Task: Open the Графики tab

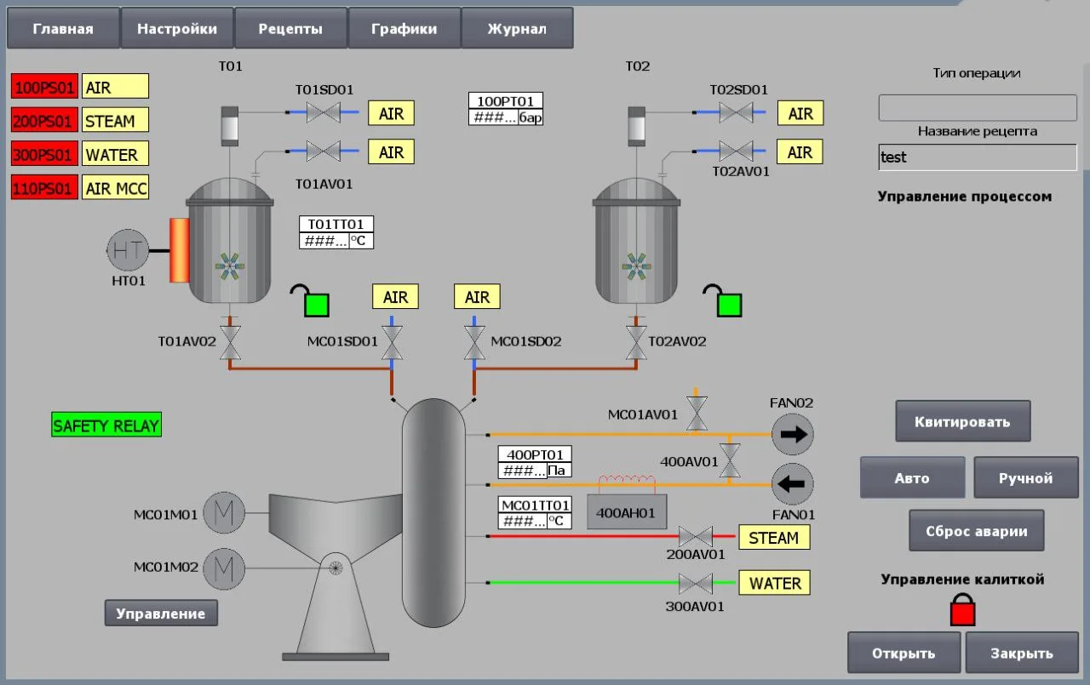Action: (x=404, y=29)
